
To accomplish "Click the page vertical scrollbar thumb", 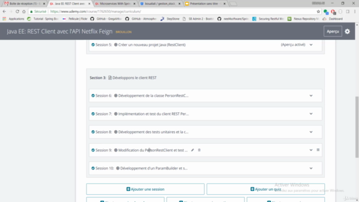I will point(357,127).
